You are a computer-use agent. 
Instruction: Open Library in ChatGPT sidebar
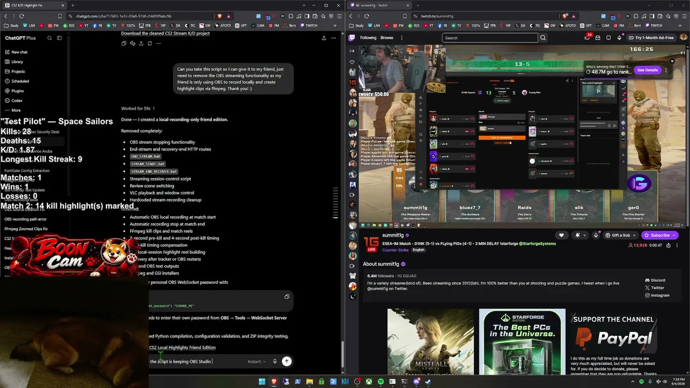tap(17, 62)
